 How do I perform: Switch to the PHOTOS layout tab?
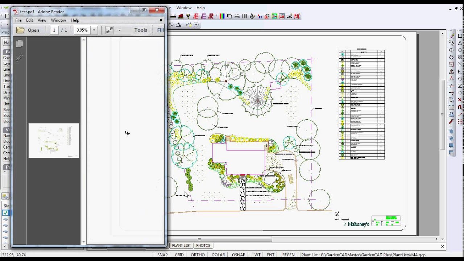(x=203, y=245)
